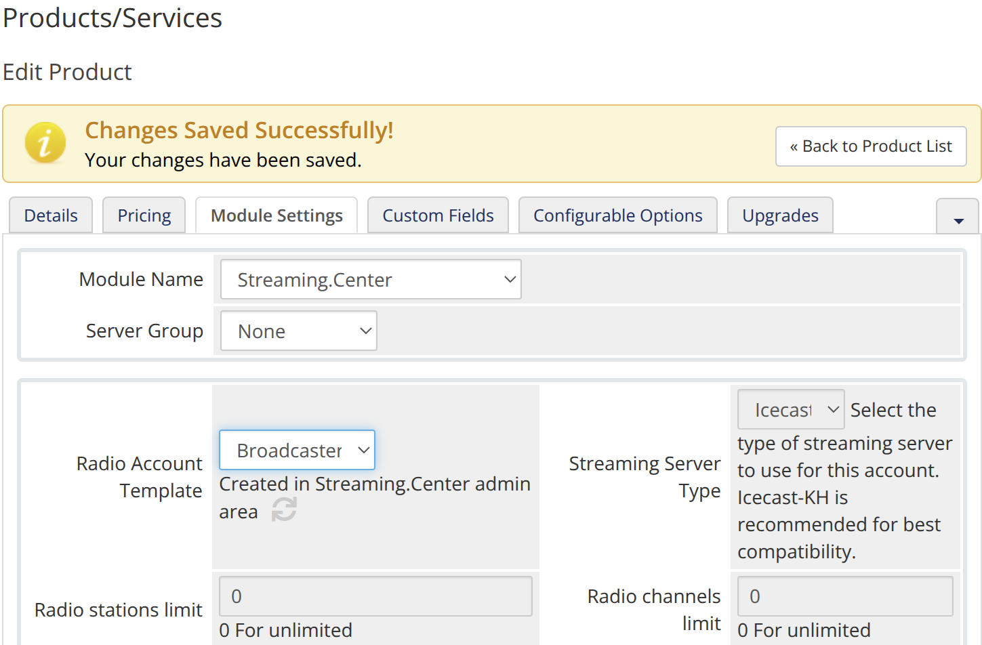Click the Module Name label
This screenshot has width=982, height=645.
141,279
